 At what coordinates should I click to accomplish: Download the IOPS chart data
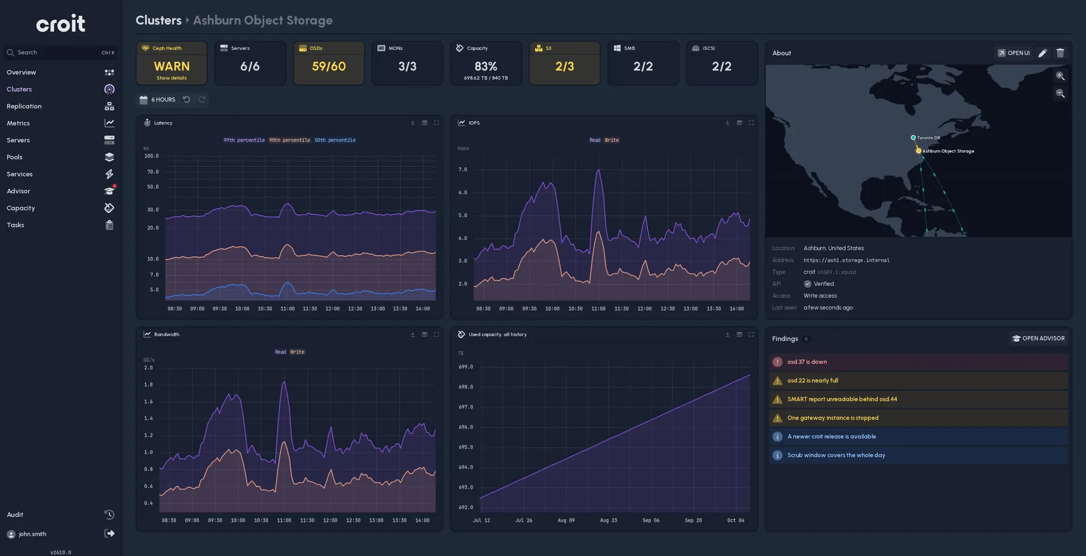[727, 123]
